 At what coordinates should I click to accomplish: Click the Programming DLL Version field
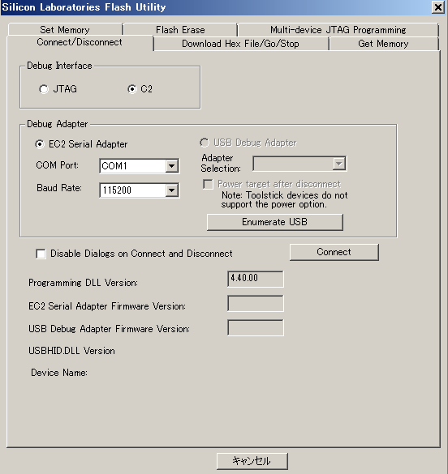click(256, 279)
